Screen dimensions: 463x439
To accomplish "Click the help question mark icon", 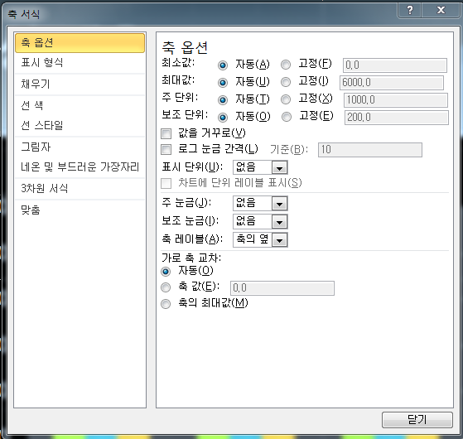I will coord(410,10).
